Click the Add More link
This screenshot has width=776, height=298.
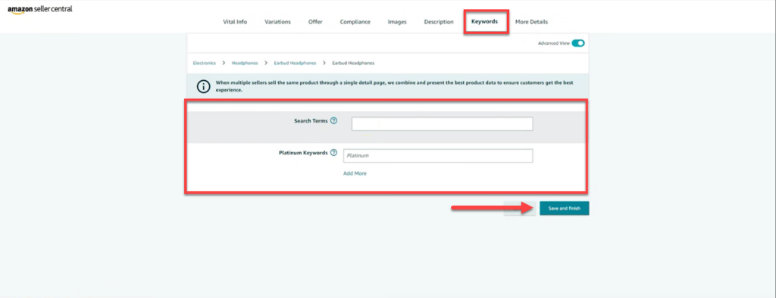(355, 173)
